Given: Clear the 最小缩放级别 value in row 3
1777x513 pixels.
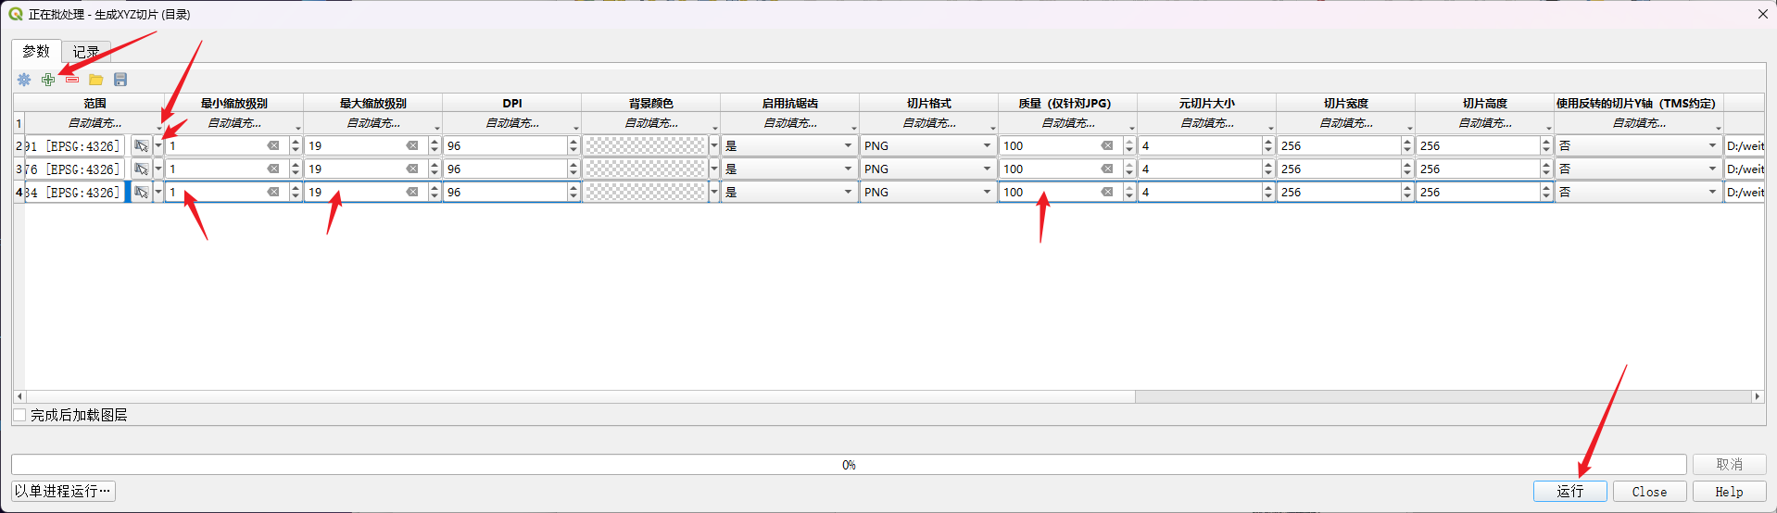Looking at the screenshot, I should (273, 169).
